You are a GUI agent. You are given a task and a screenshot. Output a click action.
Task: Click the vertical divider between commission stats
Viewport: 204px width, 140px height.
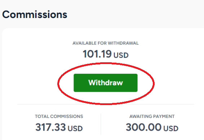pos(101,124)
